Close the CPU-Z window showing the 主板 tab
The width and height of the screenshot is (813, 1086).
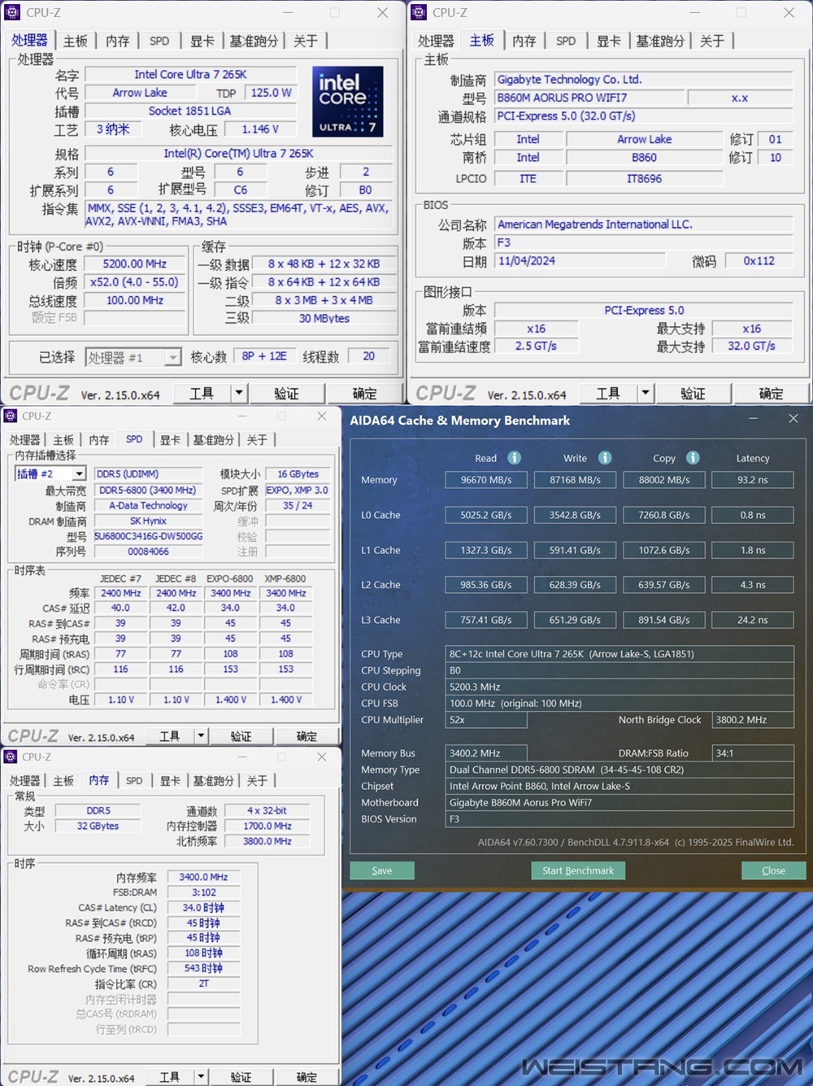(x=789, y=12)
